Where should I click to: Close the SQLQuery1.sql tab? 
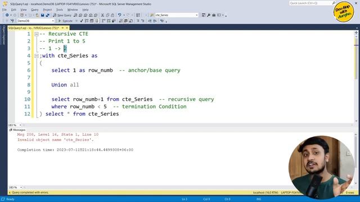click(x=67, y=28)
